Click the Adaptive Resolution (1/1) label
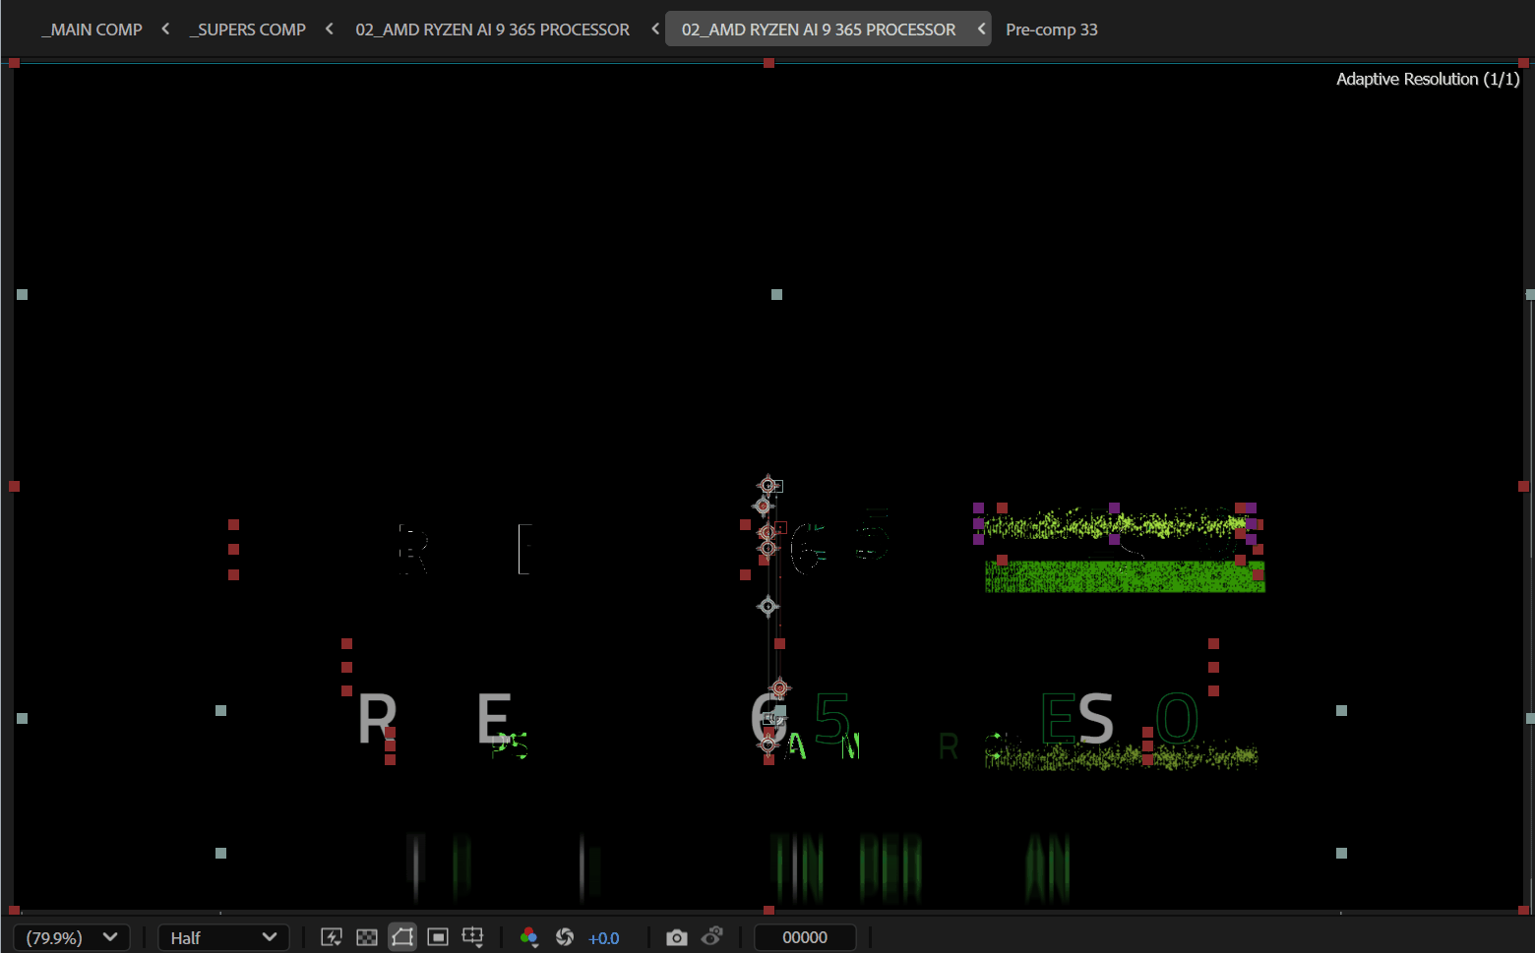Screen dimensions: 1535x953 (x=1428, y=79)
